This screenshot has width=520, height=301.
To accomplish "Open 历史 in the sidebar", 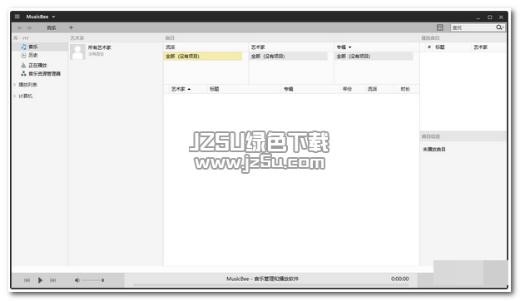I will point(32,55).
